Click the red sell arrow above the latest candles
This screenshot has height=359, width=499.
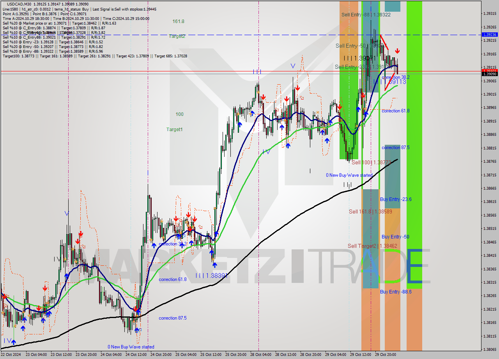point(397,51)
